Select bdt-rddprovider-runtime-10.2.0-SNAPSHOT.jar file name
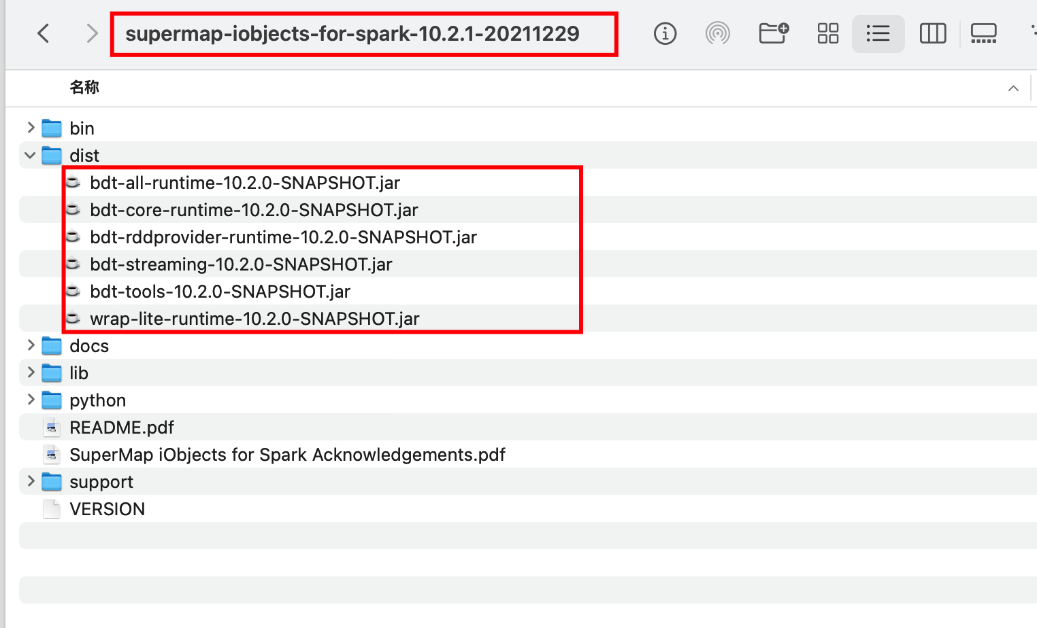The image size is (1037, 628). pyautogui.click(x=284, y=237)
